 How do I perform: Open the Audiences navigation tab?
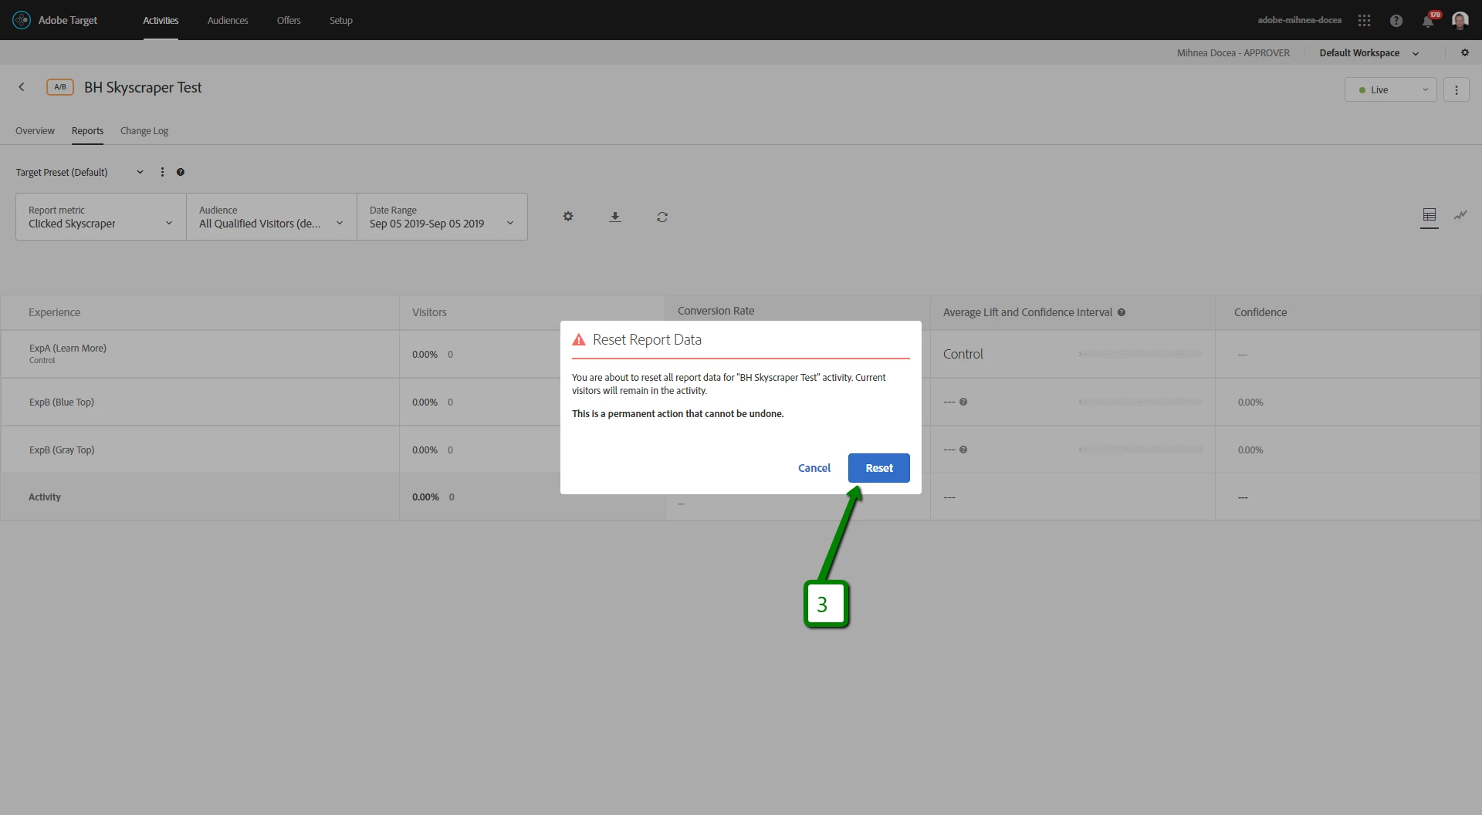point(228,20)
